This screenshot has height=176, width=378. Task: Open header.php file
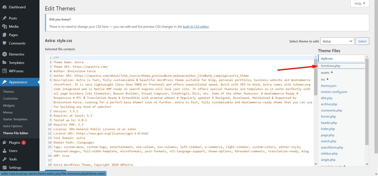(328, 123)
